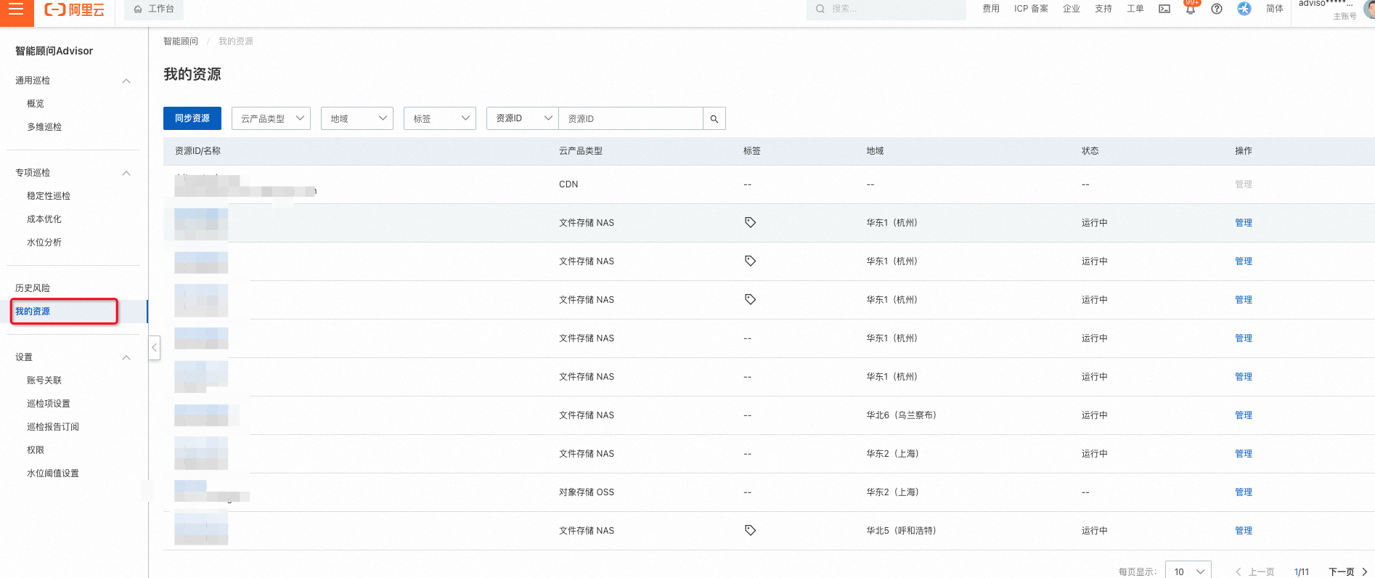Screen dimensions: 1375x578
Task: Open the ICP 备案 top menu
Action: point(1031,9)
